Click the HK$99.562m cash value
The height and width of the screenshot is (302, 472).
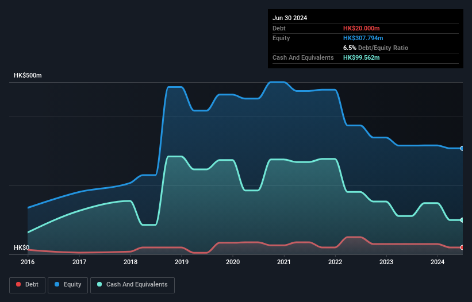pos(361,57)
